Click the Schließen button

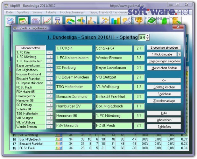coord(164,127)
